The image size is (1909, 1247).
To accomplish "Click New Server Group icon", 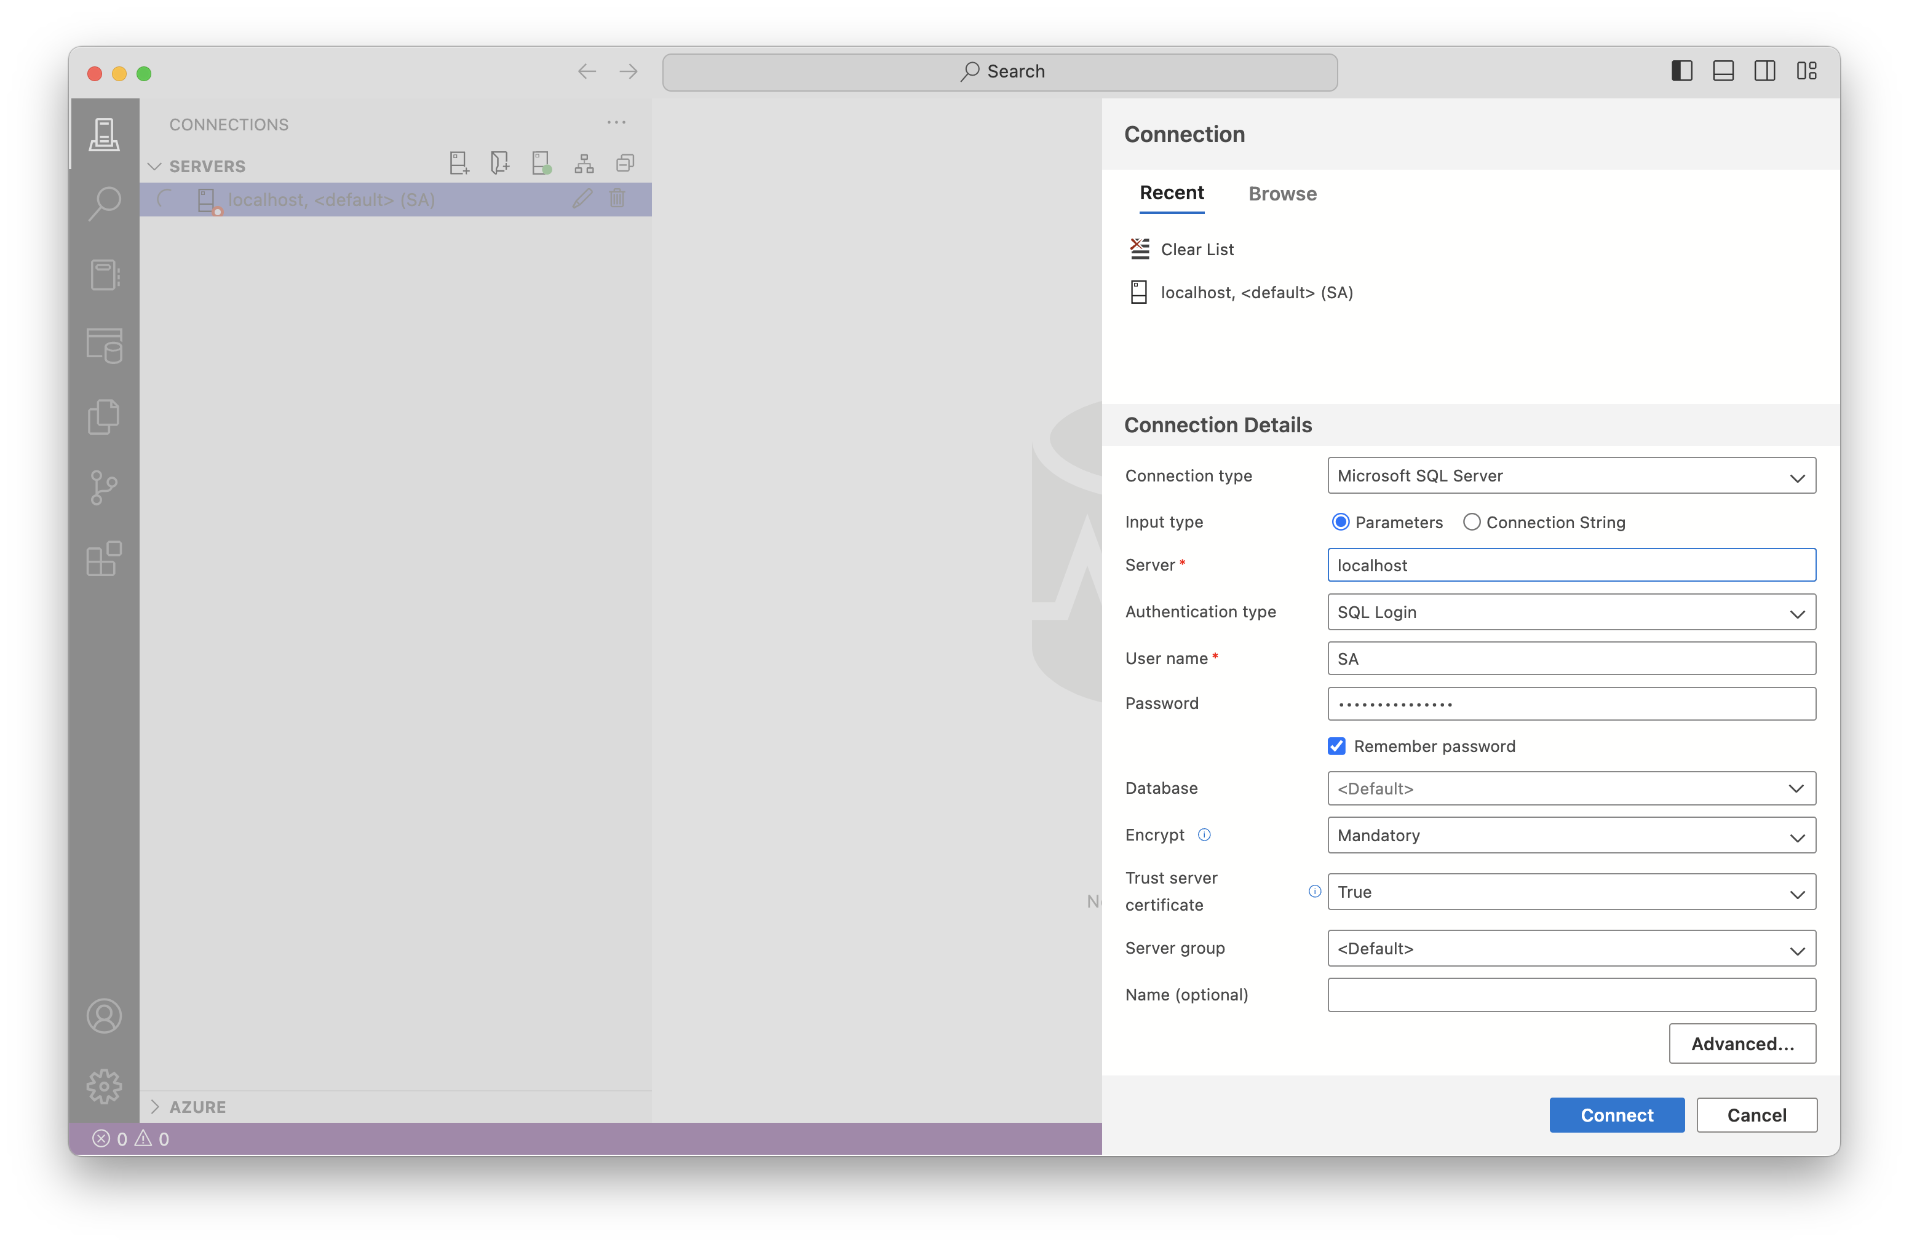I will click(x=500, y=164).
